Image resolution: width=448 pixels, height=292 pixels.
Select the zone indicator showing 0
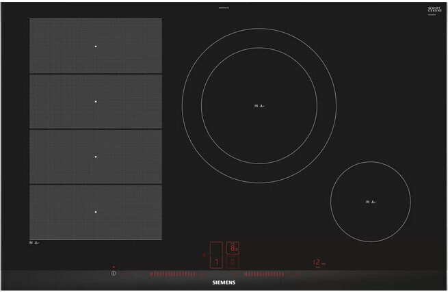click(x=234, y=263)
